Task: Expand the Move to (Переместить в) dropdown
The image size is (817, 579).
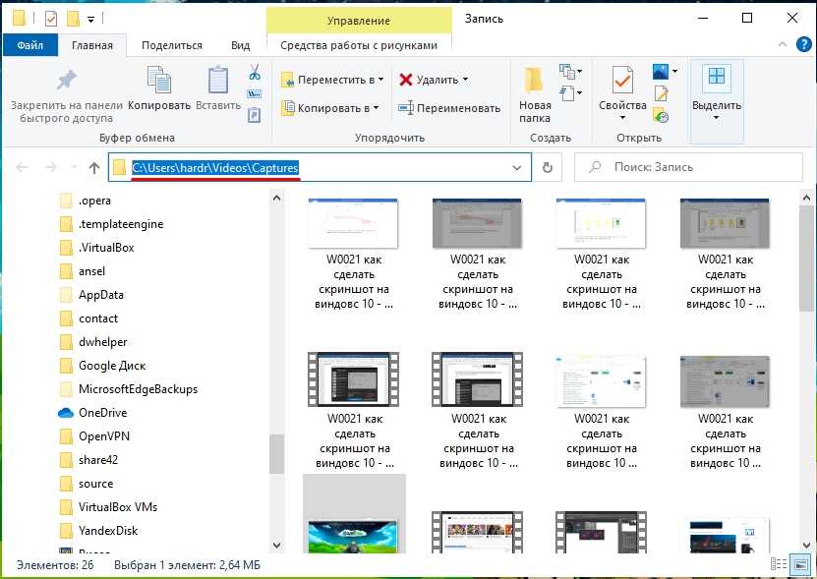Action: tap(332, 80)
